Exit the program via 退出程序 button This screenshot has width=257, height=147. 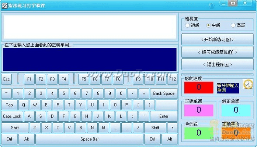tap(218, 64)
